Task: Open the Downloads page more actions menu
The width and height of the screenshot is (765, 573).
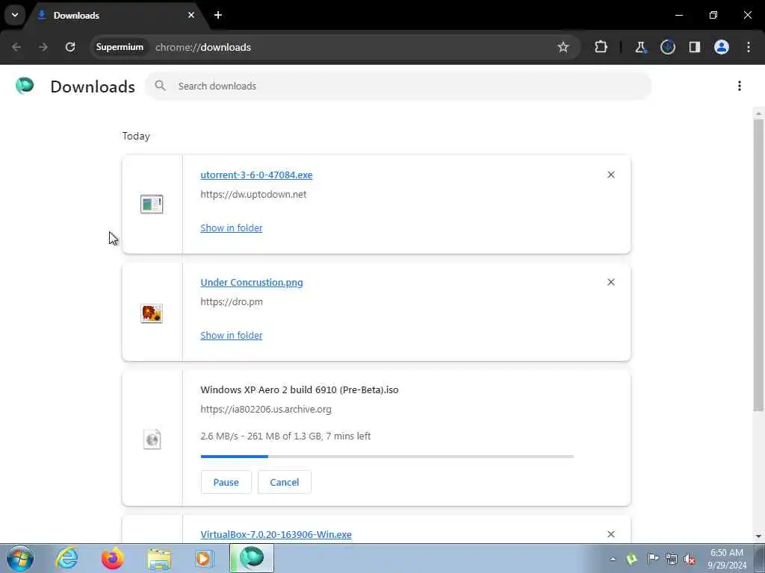Action: pyautogui.click(x=740, y=87)
